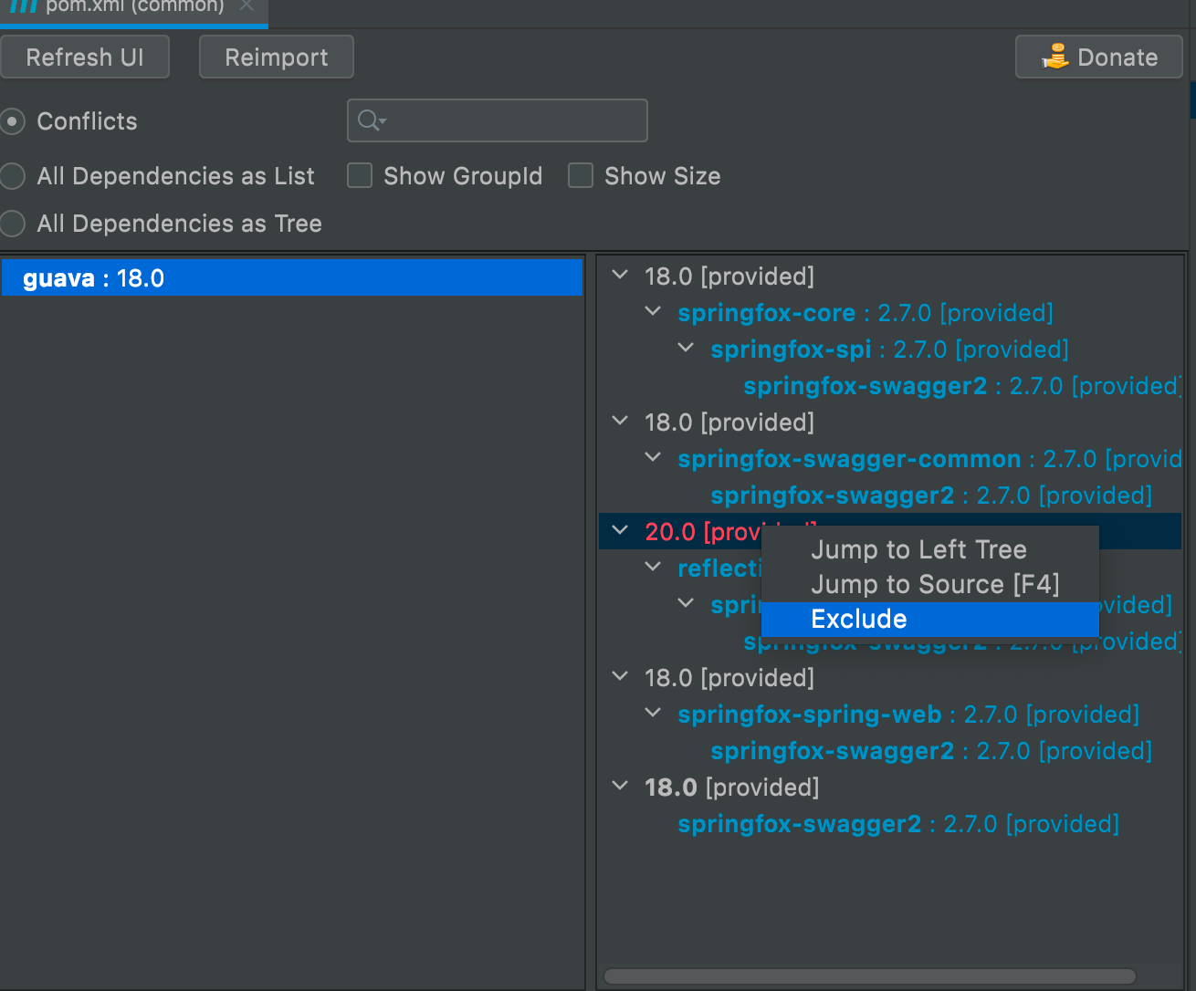
Task: Collapse the springfox-core tree node
Action: click(x=654, y=311)
